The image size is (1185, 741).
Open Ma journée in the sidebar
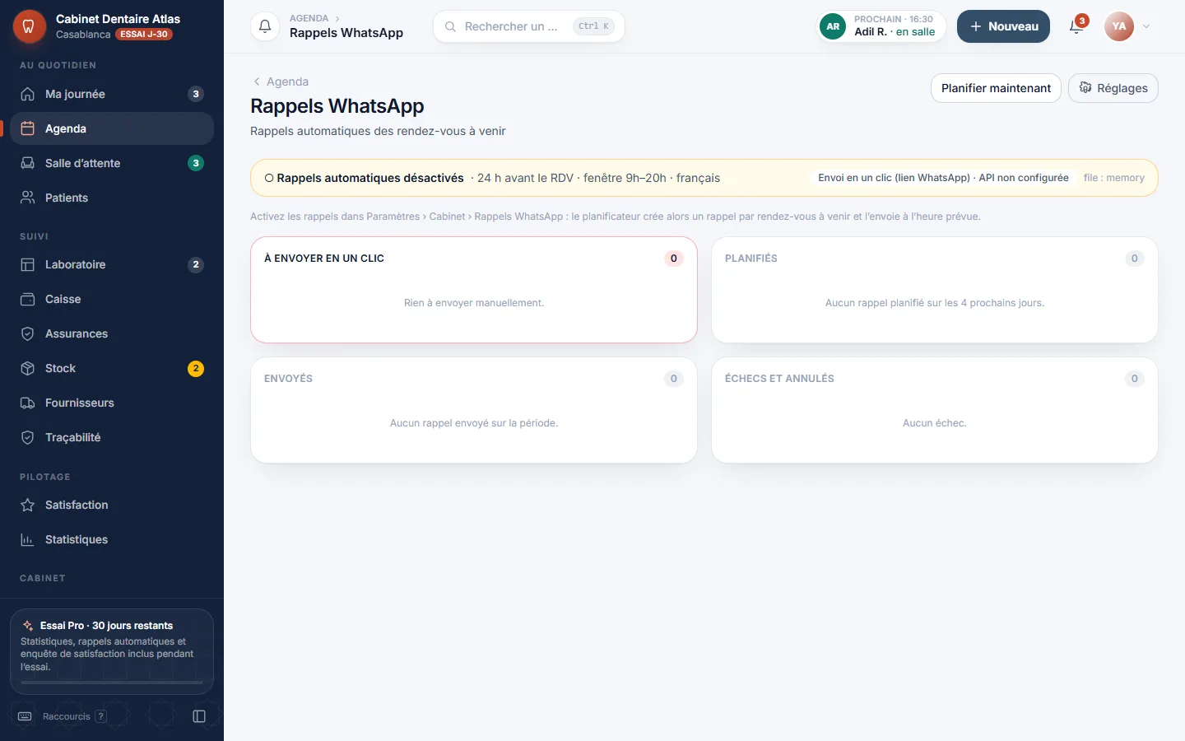[x=112, y=94]
